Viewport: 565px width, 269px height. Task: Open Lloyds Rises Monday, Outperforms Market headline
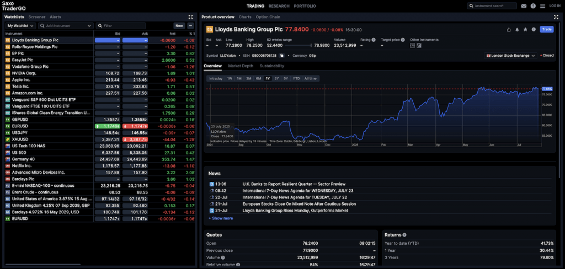(x=296, y=211)
